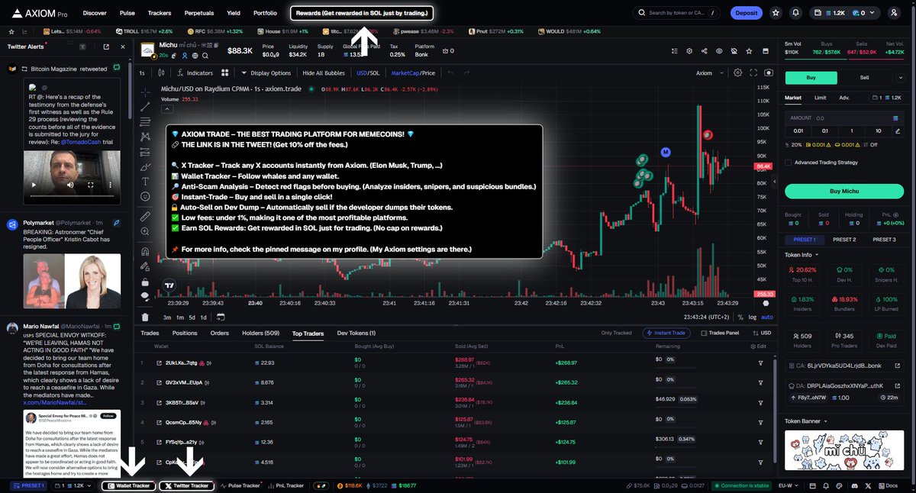Open the Trackers menu
This screenshot has width=916, height=493.
coord(160,13)
